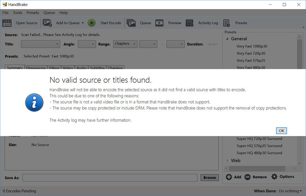
Task: Open the chapter range start dropdown
Action: point(148,44)
